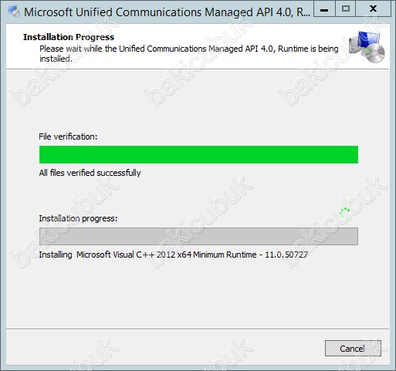Minimize the installer window
The width and height of the screenshot is (396, 371).
324,10
